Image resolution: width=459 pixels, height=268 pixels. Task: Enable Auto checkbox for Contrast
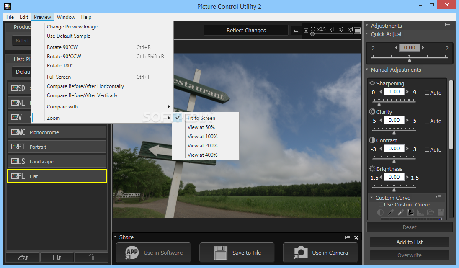(x=427, y=149)
